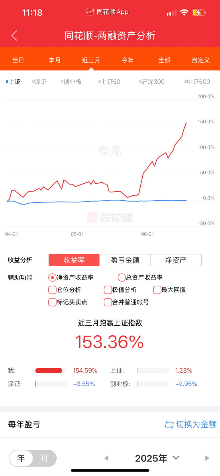Image resolution: width=220 pixels, height=476 pixels.
Task: Tap the Wi-Fi status icon
Action: (x=184, y=12)
